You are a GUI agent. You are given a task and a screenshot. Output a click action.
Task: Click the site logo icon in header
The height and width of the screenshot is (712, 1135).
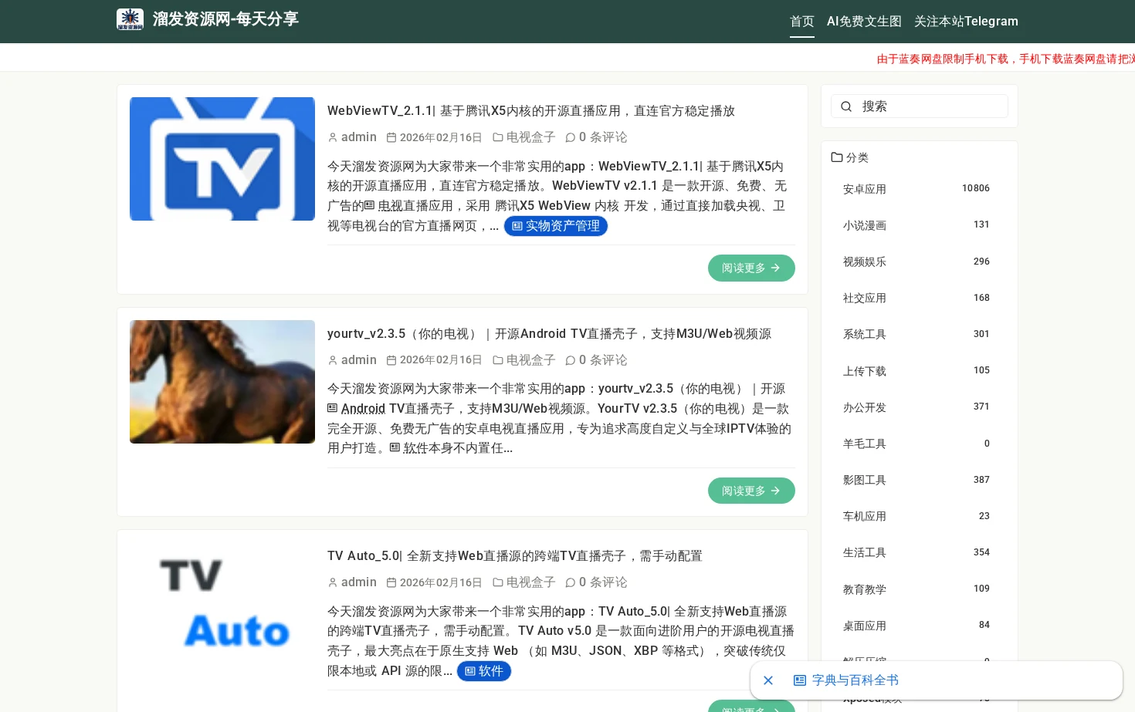(x=130, y=19)
